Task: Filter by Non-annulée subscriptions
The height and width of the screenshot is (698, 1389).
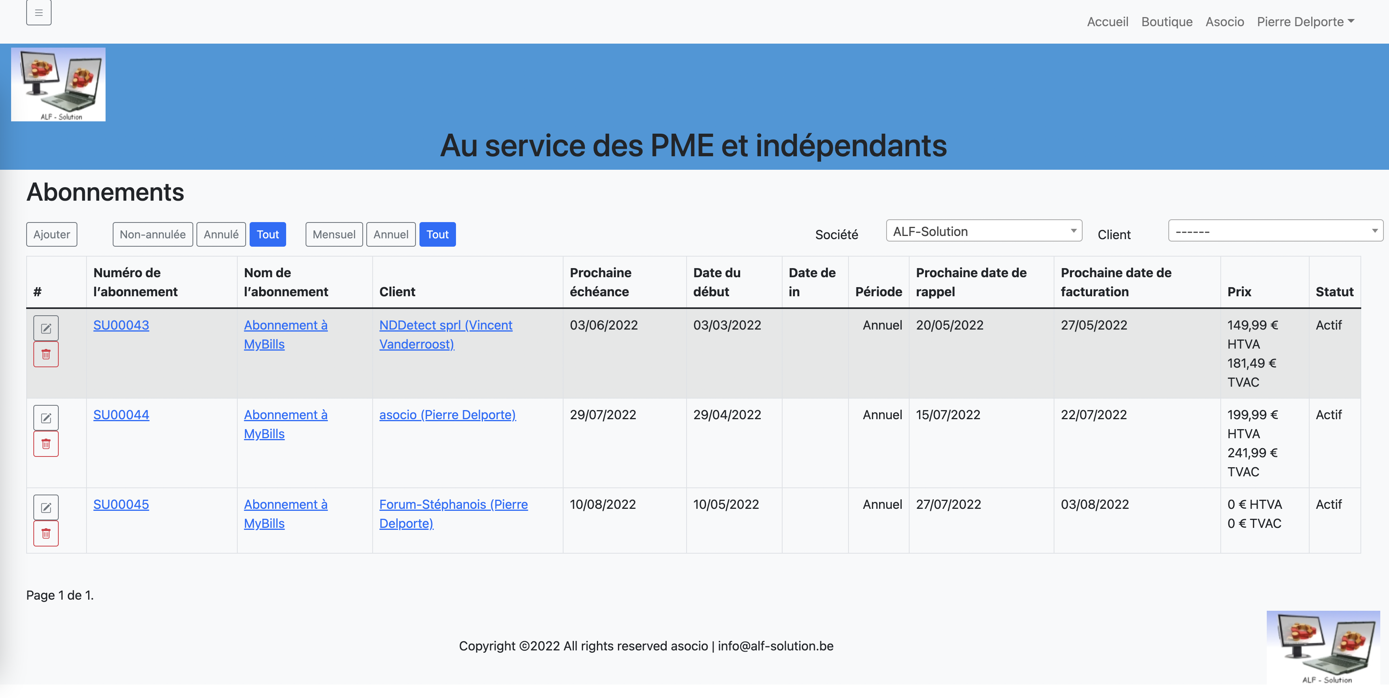Action: click(x=153, y=234)
